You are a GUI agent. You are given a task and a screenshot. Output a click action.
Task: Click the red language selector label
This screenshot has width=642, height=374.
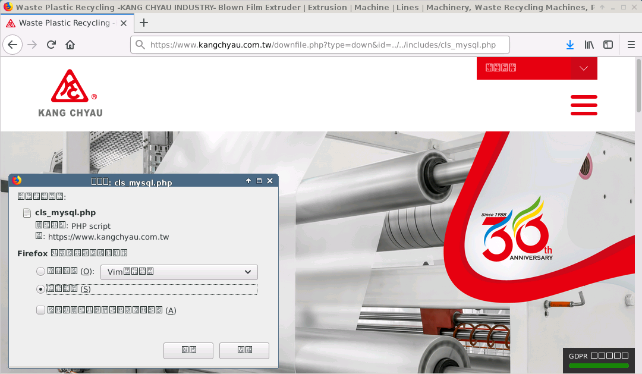pyautogui.click(x=501, y=68)
